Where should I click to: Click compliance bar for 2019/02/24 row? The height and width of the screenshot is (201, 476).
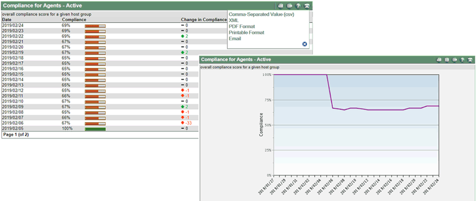coord(95,26)
